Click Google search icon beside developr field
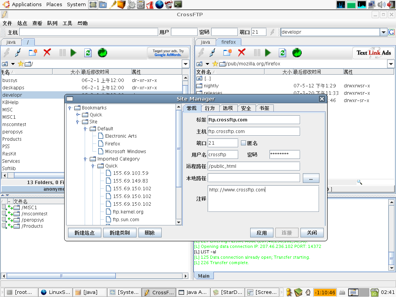 [391, 32]
